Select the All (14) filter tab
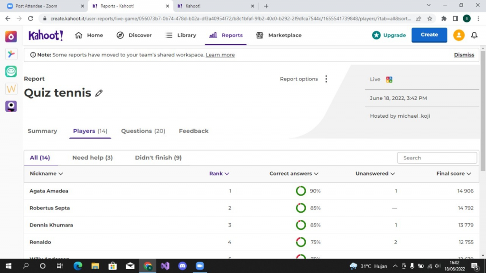 (x=40, y=158)
